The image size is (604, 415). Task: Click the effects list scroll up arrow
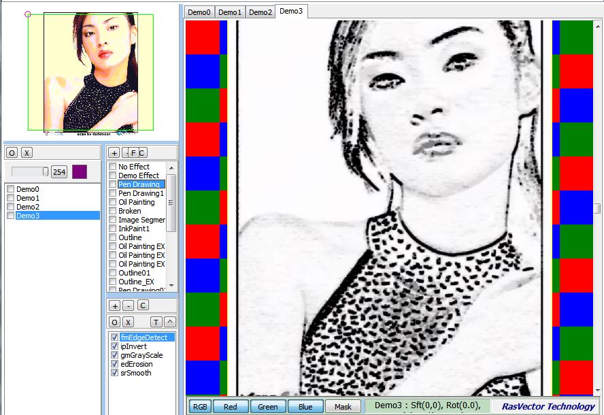tap(171, 168)
